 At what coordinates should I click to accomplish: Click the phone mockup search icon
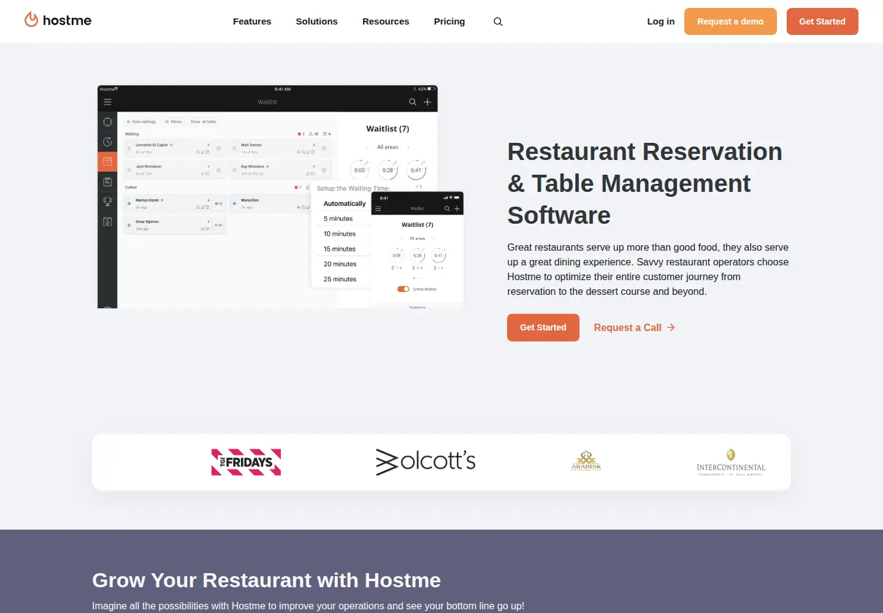(x=447, y=209)
